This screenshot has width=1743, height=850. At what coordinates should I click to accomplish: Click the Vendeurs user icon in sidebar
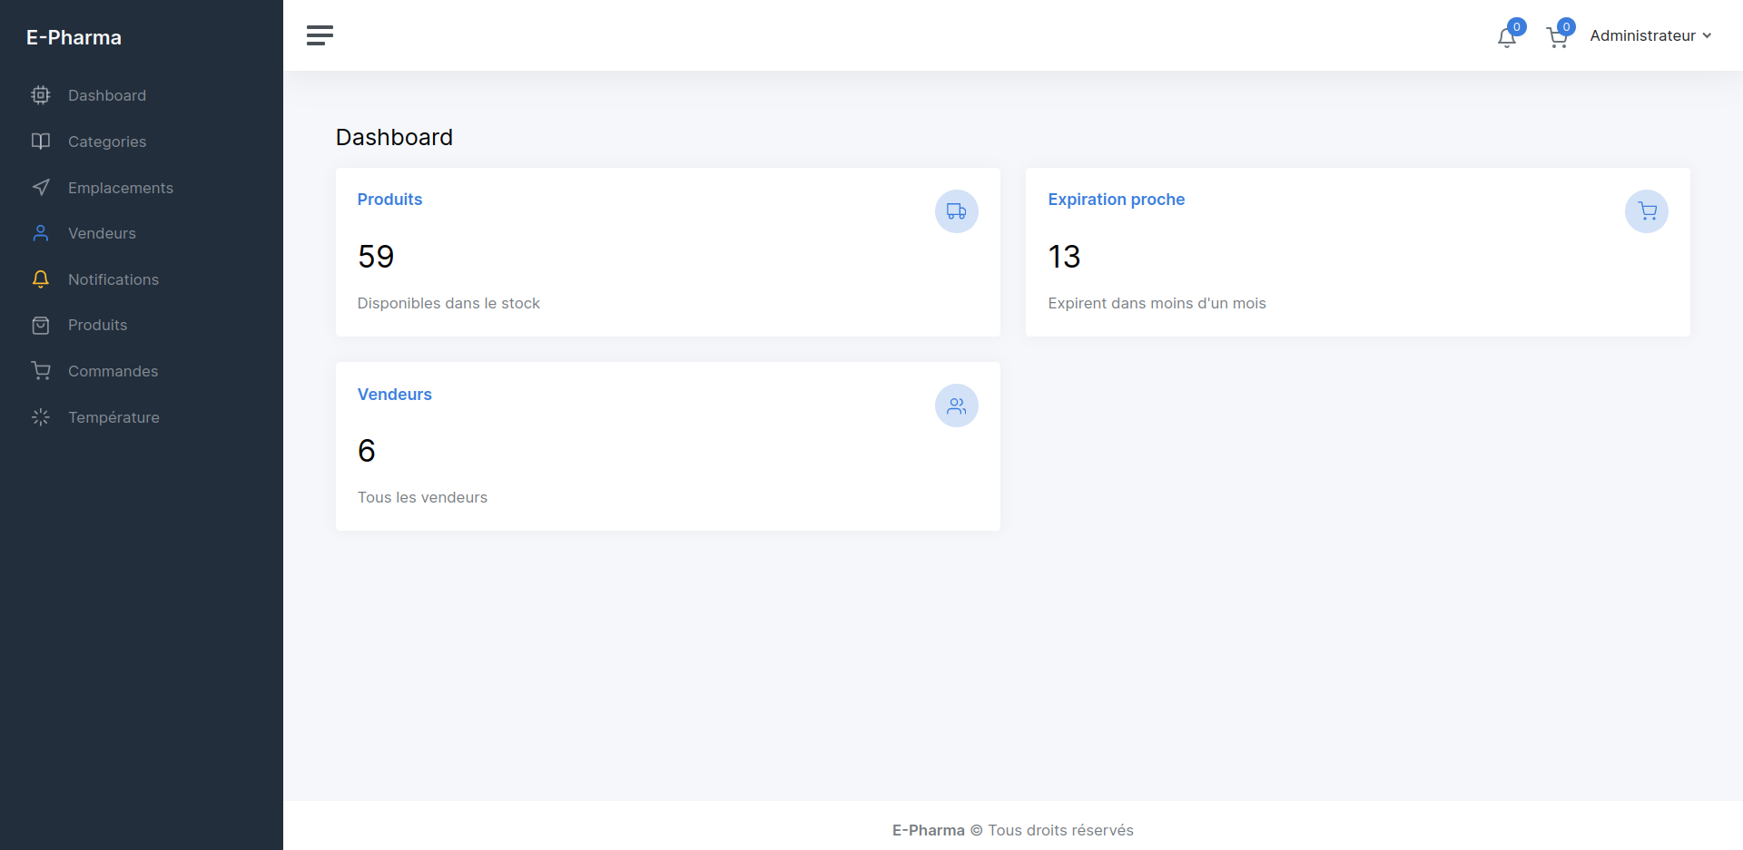pyautogui.click(x=41, y=233)
